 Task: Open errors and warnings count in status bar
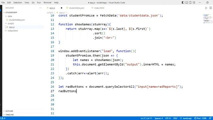[x=3, y=118]
